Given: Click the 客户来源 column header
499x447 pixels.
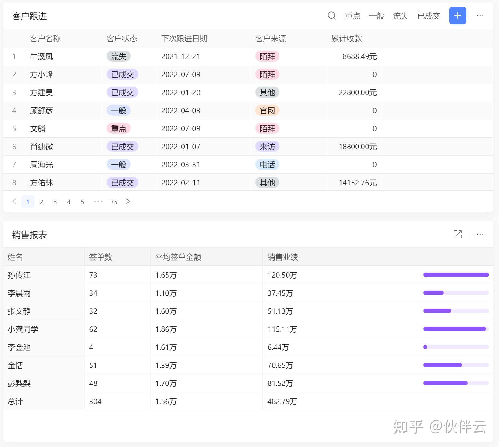Looking at the screenshot, I should [x=271, y=38].
